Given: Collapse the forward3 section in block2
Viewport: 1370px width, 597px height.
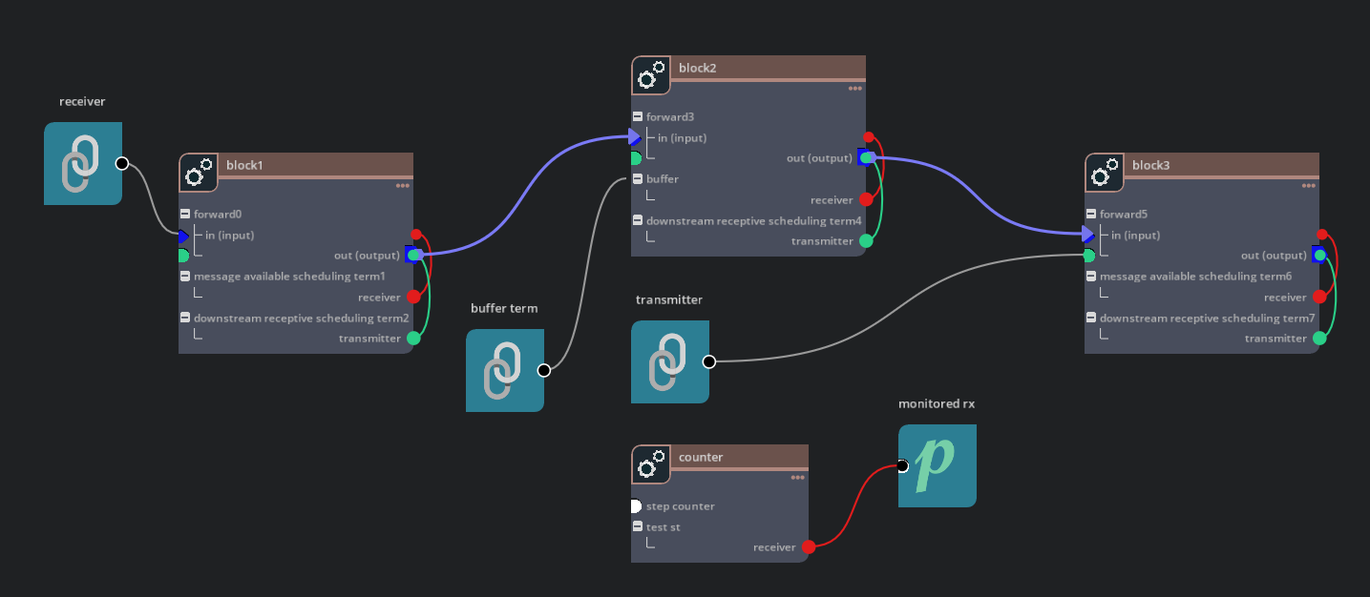Looking at the screenshot, I should tap(636, 116).
